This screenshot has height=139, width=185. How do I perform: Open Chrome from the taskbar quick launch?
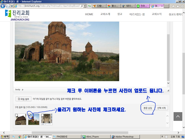coord(20,137)
